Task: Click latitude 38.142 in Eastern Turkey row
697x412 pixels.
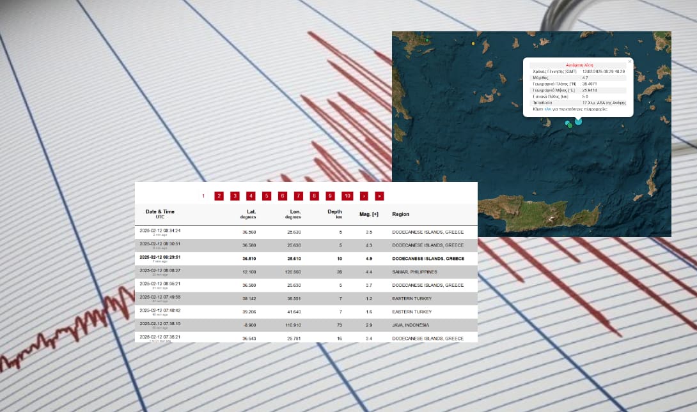Action: (249, 298)
